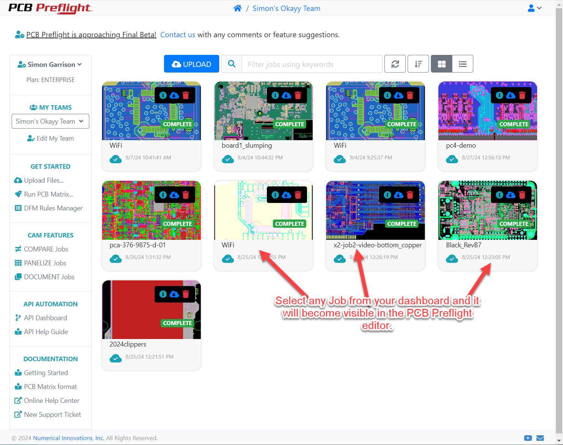This screenshot has width=563, height=445.
Task: Open PCB Matrix format documentation
Action: click(46, 387)
